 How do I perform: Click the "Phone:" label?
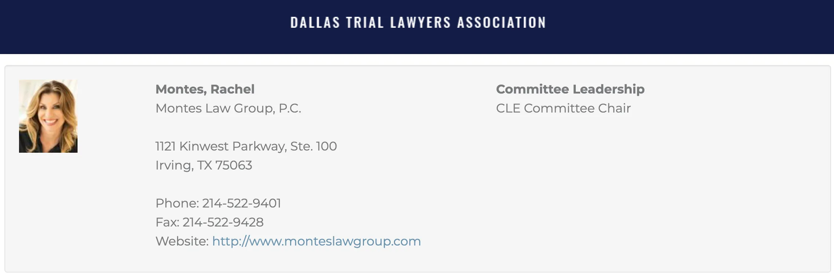pos(177,203)
